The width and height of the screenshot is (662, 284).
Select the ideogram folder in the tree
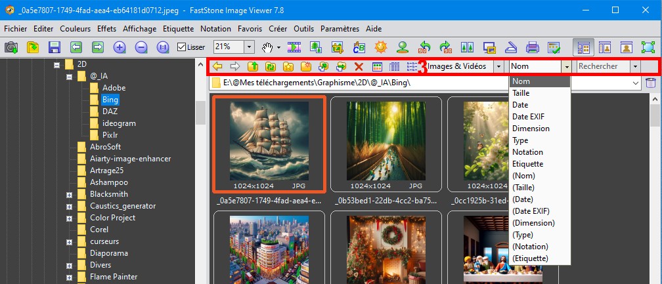(x=119, y=123)
